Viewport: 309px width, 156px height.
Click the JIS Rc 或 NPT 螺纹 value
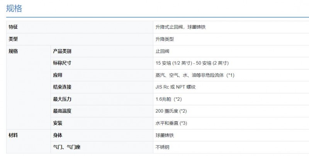pyautogui.click(x=176, y=87)
